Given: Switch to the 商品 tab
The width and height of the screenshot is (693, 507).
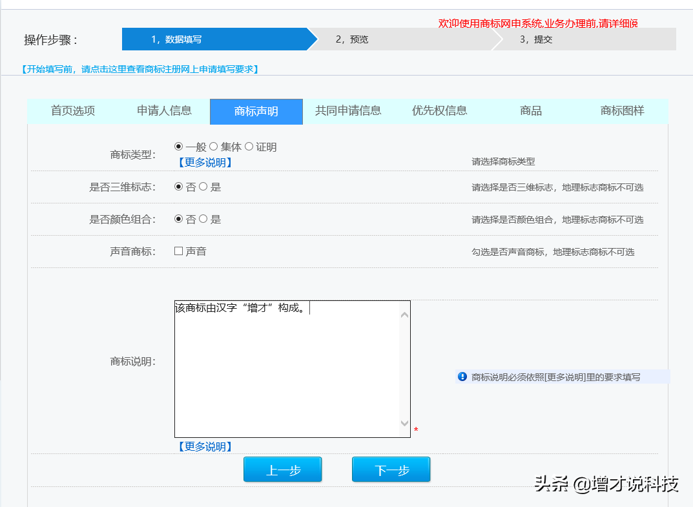Looking at the screenshot, I should (x=531, y=110).
